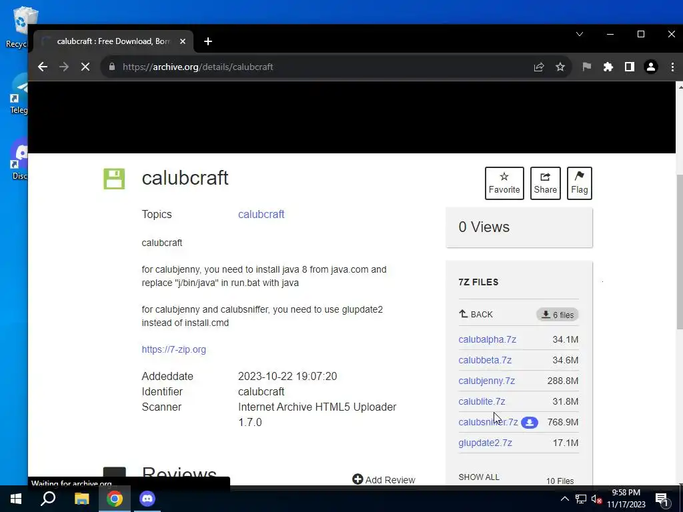Open File Explorer from taskbar

[x=81, y=499]
